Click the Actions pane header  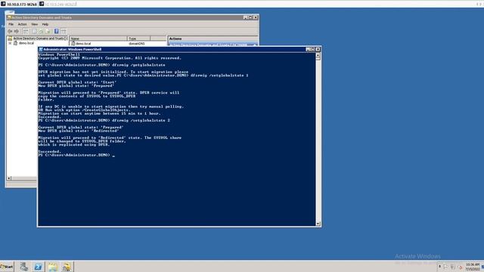213,39
